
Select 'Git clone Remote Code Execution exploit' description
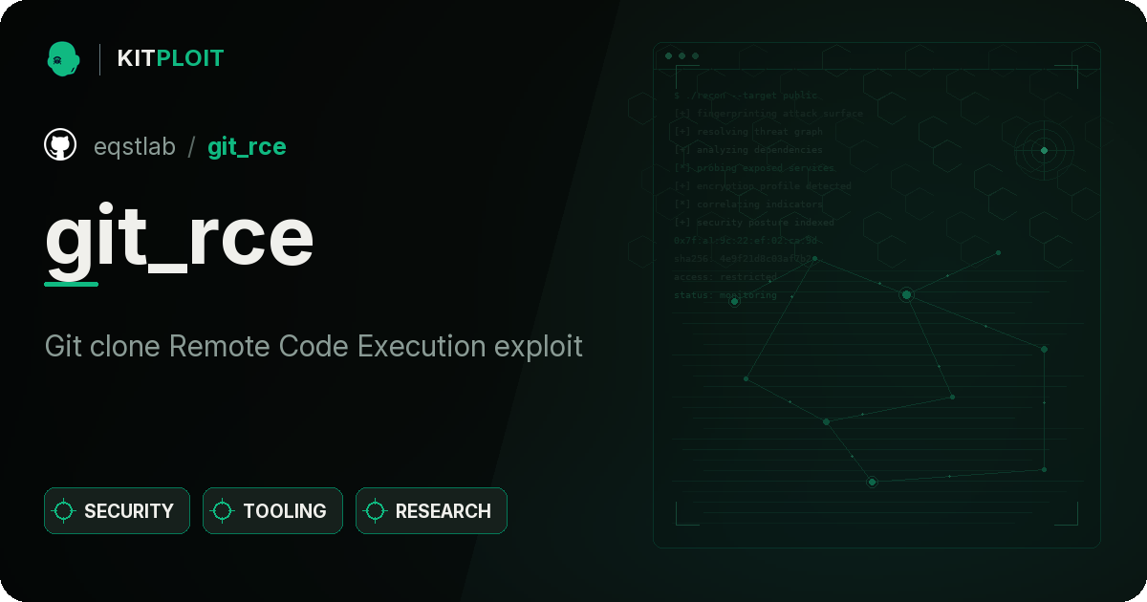314,346
